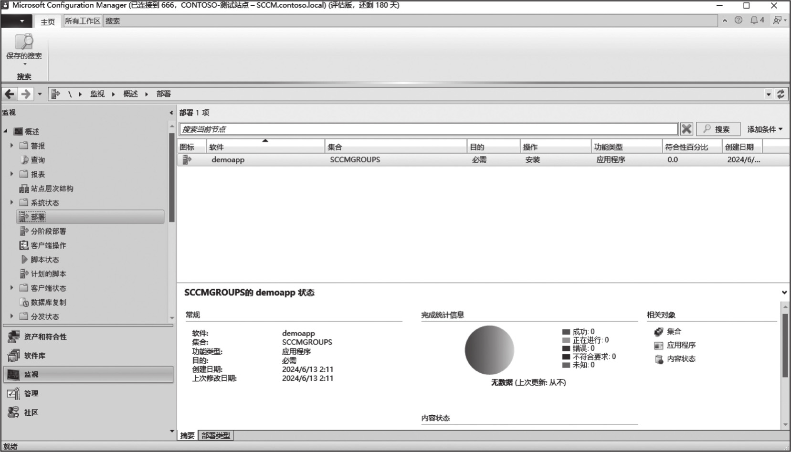The image size is (791, 452).
Task: Expand the 客户端状态 tree node
Action: click(12, 288)
